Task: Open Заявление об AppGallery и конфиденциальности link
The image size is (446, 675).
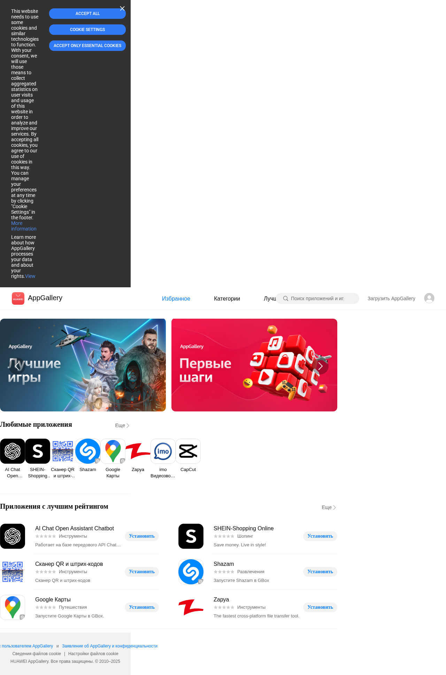Action: point(110,646)
